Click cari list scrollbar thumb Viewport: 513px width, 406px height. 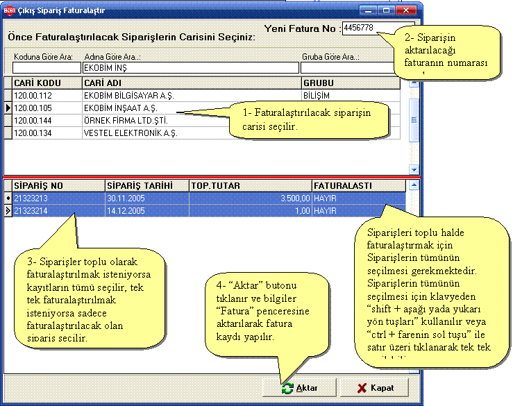[x=414, y=120]
